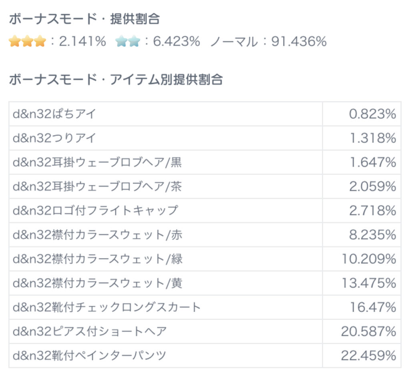Screen dimensions: 410x379
Task: Click the 6.423% two-star rate value
Action: [x=177, y=41]
